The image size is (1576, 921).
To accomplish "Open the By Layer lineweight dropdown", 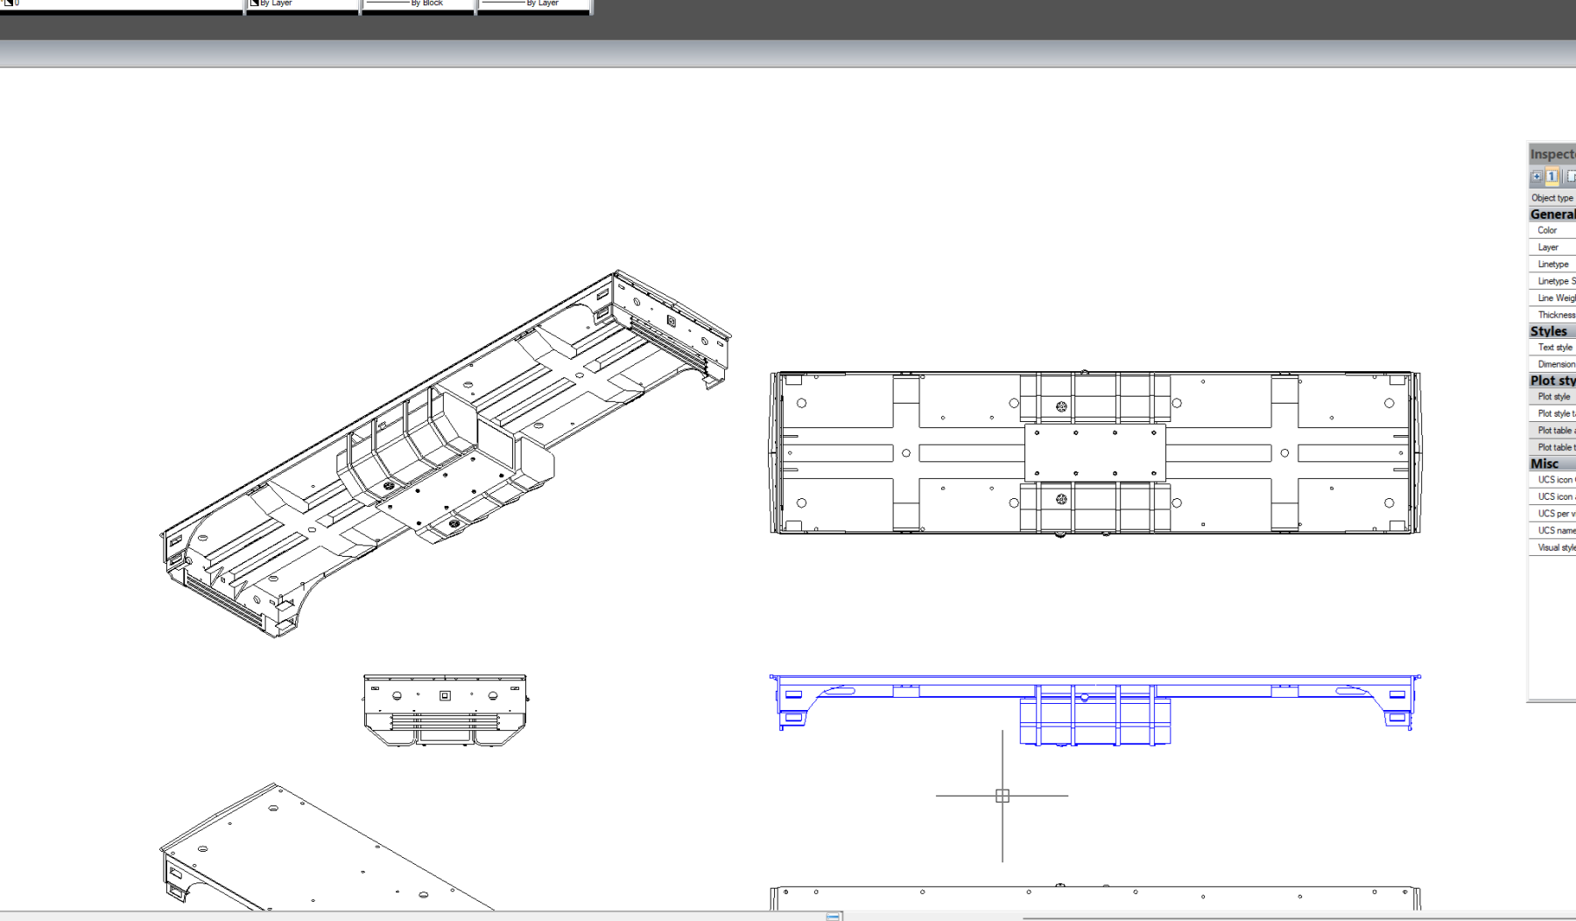I will [533, 4].
